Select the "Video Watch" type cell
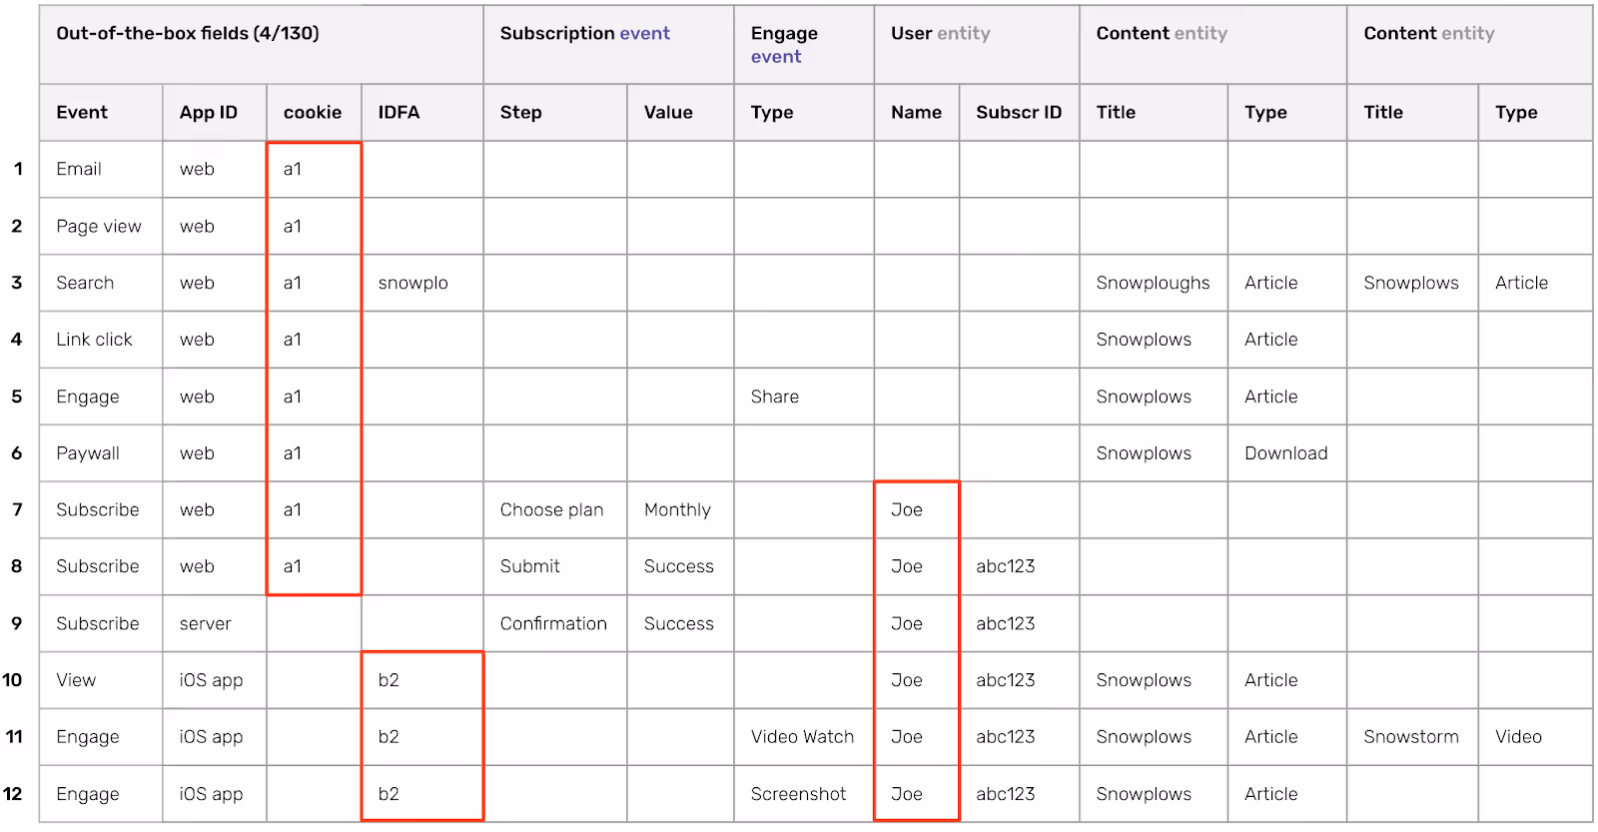Image resolution: width=1598 pixels, height=832 pixels. [802, 736]
